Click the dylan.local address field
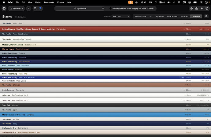The width and height of the screenshot is (211, 137). [x=80, y=9]
